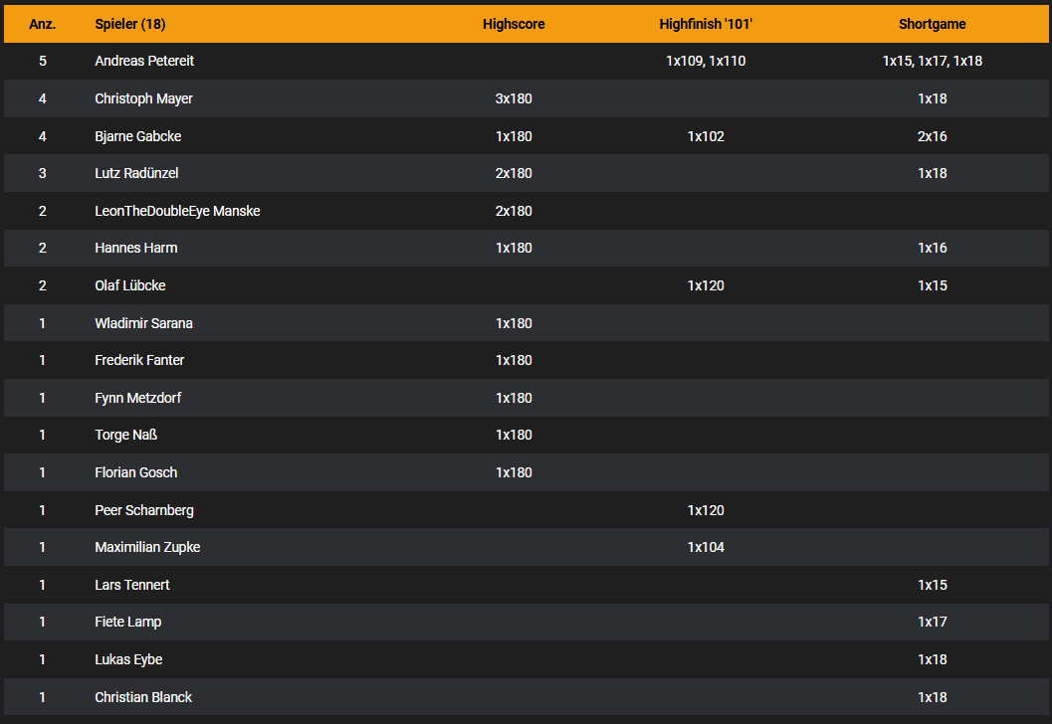Select player Bjarne Gabcke
This screenshot has width=1052, height=724.
coord(137,136)
